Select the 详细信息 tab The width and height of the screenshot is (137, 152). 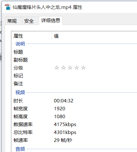coord(51,21)
